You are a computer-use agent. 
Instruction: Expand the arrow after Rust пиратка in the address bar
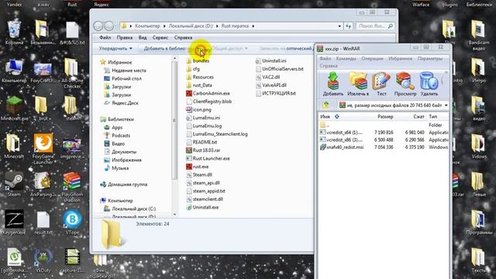coord(253,26)
